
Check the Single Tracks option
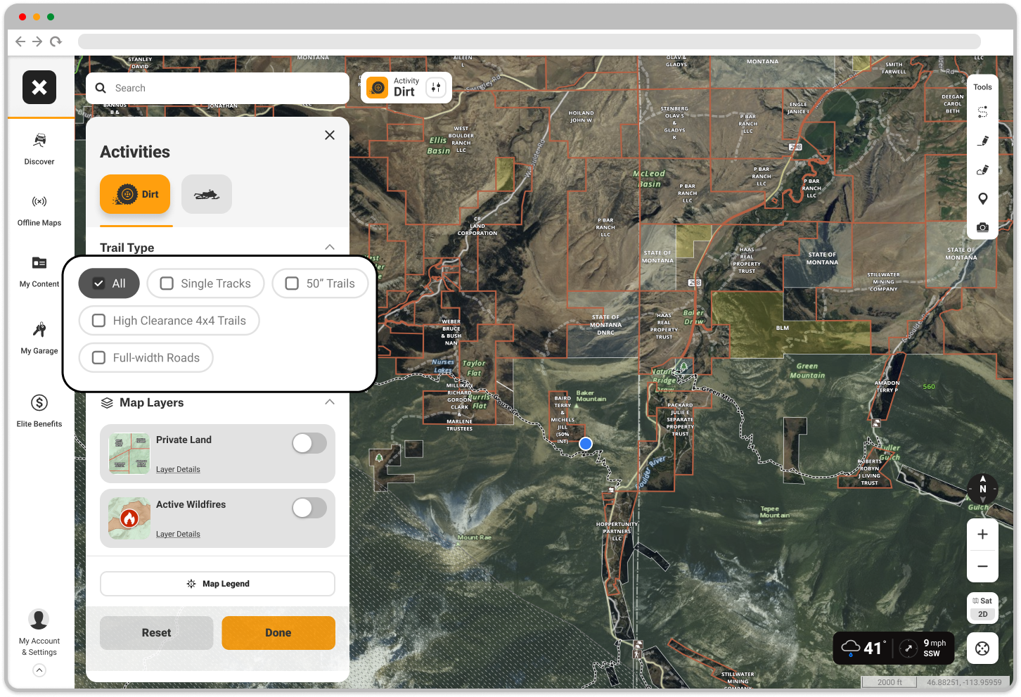click(205, 283)
